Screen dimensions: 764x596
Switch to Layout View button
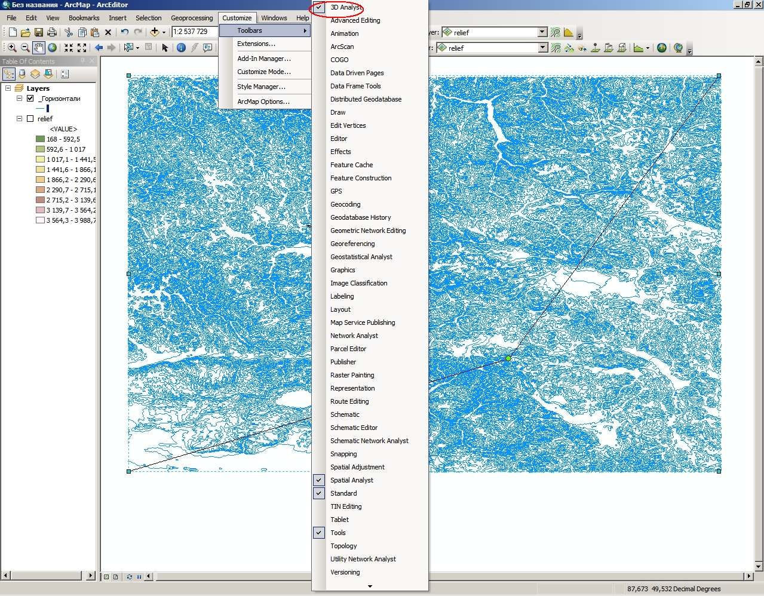tap(115, 577)
